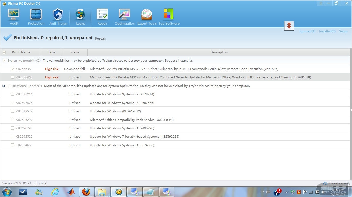Check the KB2578214 patch checkbox

[x=13, y=94]
